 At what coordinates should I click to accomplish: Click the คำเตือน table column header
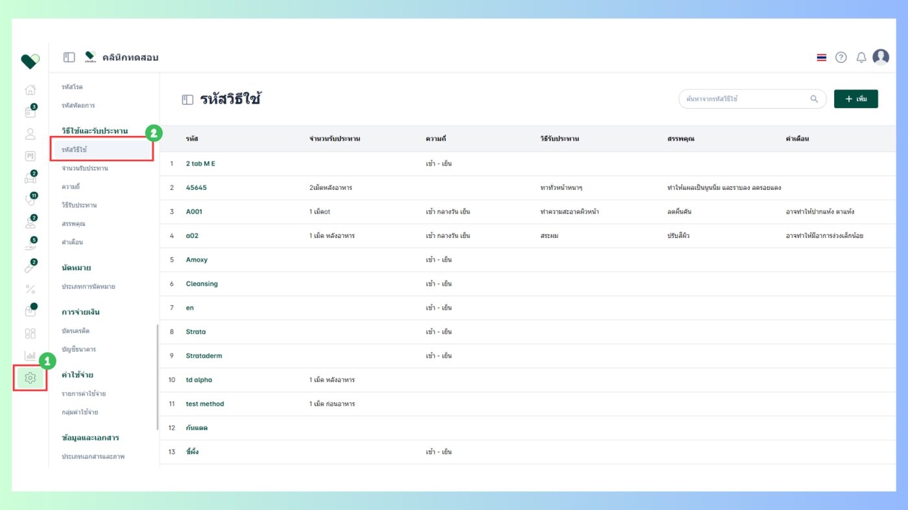pos(797,139)
